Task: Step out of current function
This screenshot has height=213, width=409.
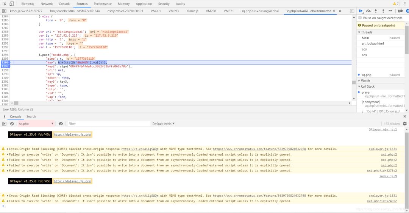Action: (383, 11)
